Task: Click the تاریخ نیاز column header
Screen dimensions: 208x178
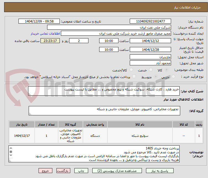Action: pos(22,124)
